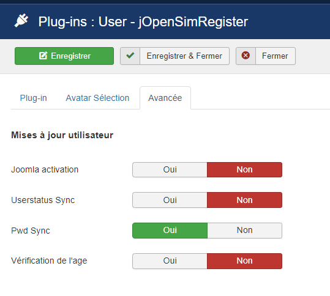Open the Avatar Sélection tab
This screenshot has height=296, width=330.
pyautogui.click(x=97, y=98)
